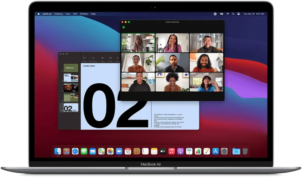Image resolution: width=302 pixels, height=178 pixels.
Task: Open the Help menu
Action: [x=93, y=14]
